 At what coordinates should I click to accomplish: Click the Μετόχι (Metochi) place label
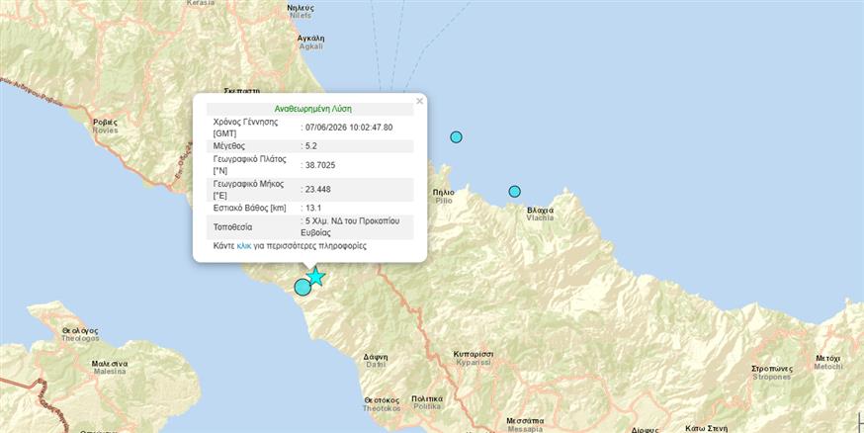click(828, 362)
